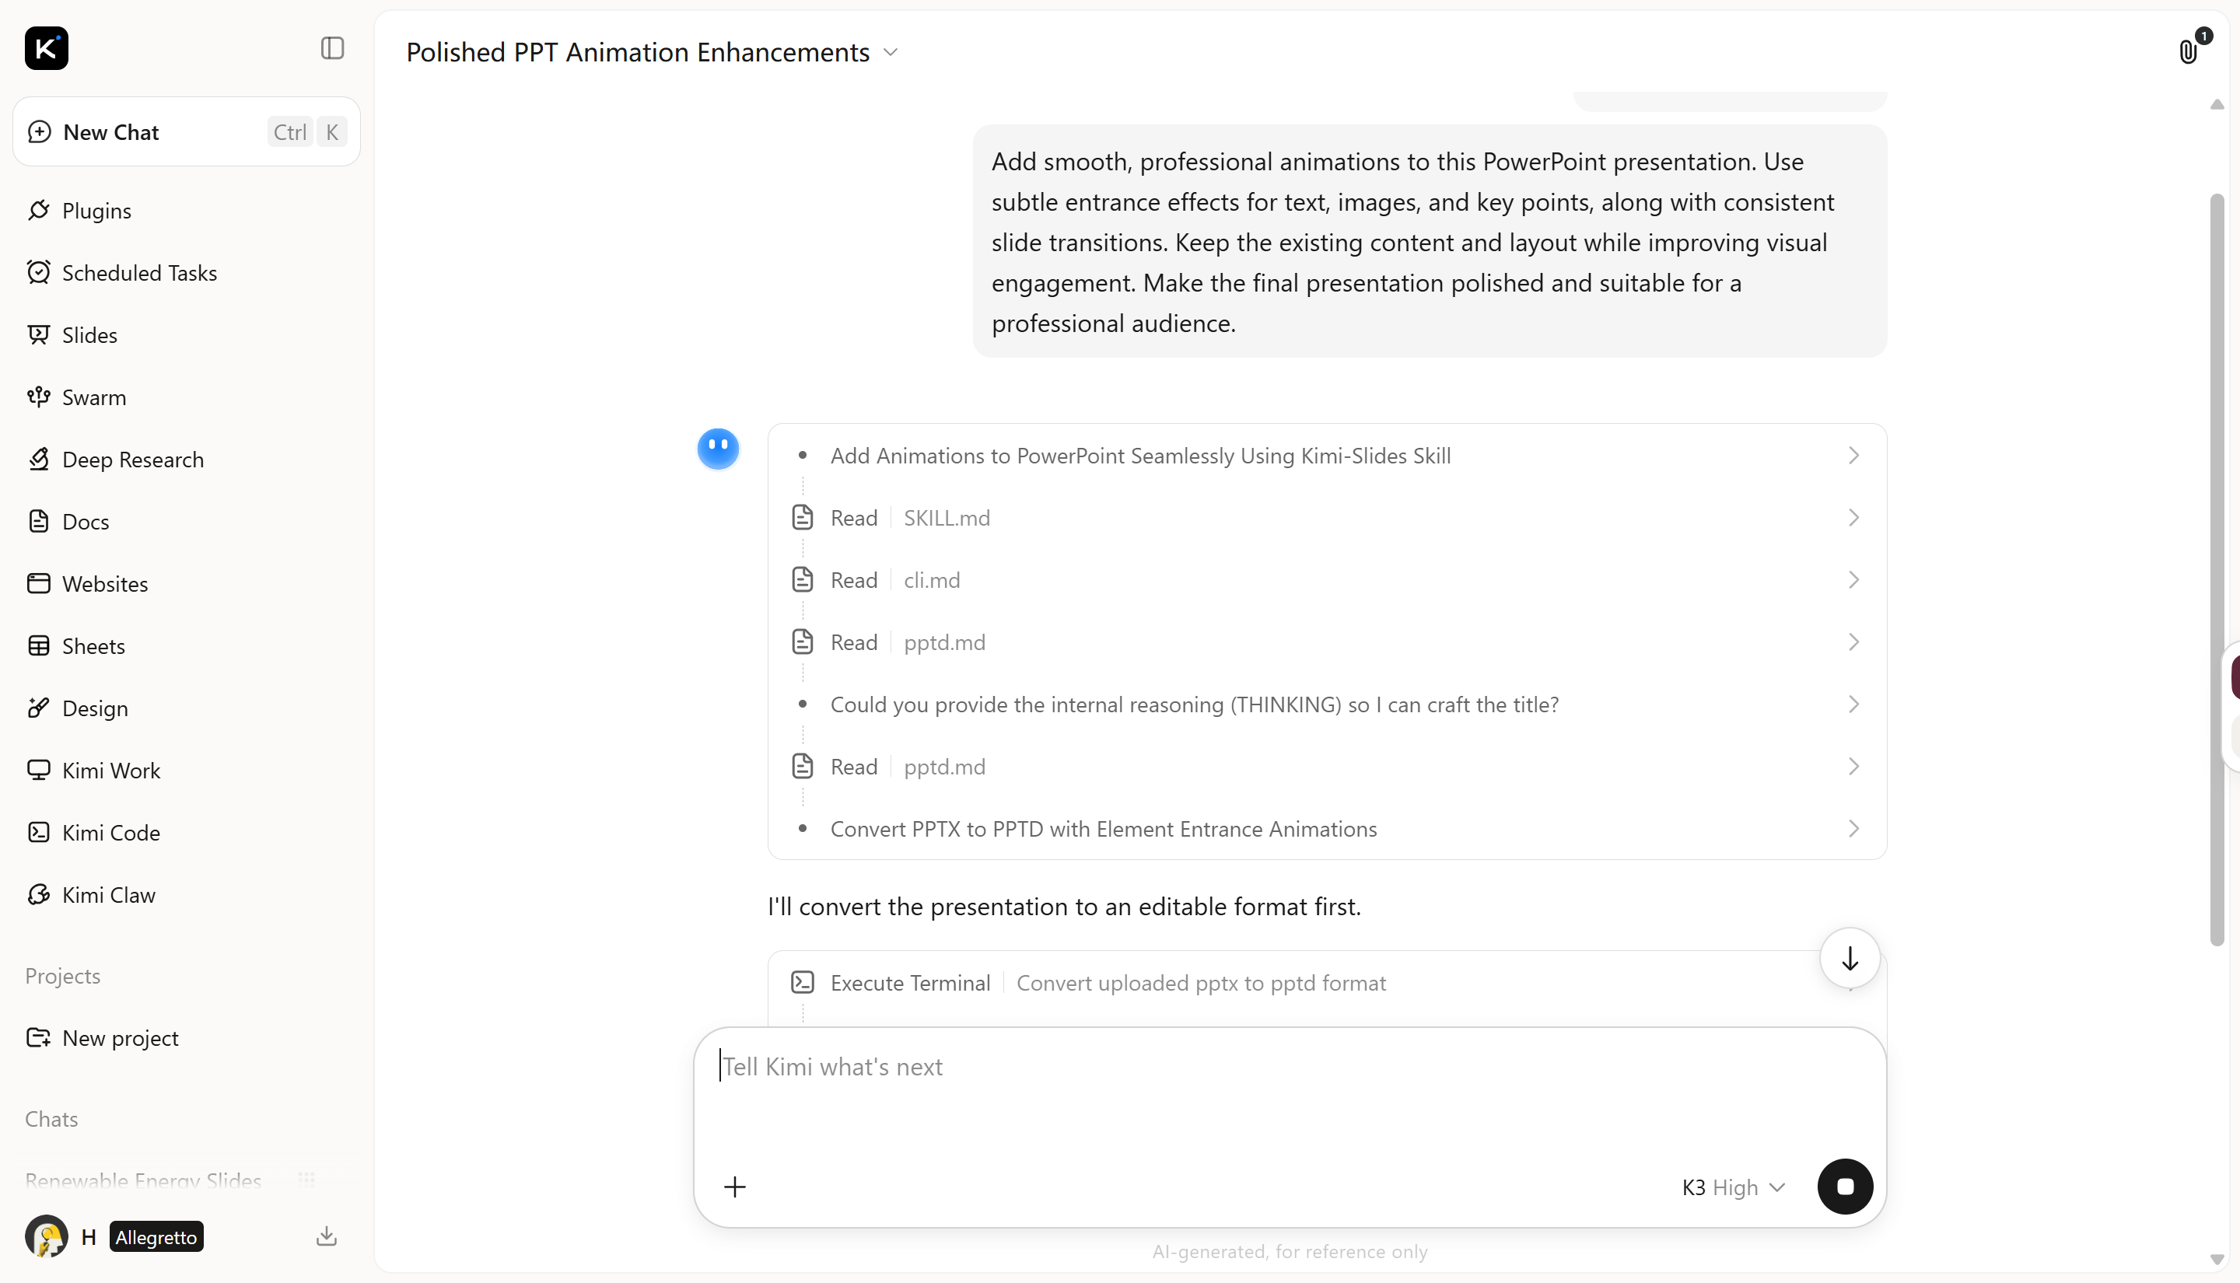The image size is (2240, 1283).
Task: Click the plus attach icon in input box
Action: tap(735, 1187)
